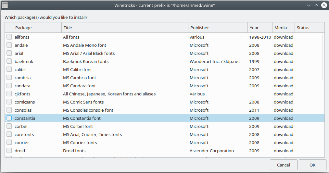Click "Ascender Corporation" publisher cell
The height and width of the screenshot is (173, 329).
click(211, 151)
